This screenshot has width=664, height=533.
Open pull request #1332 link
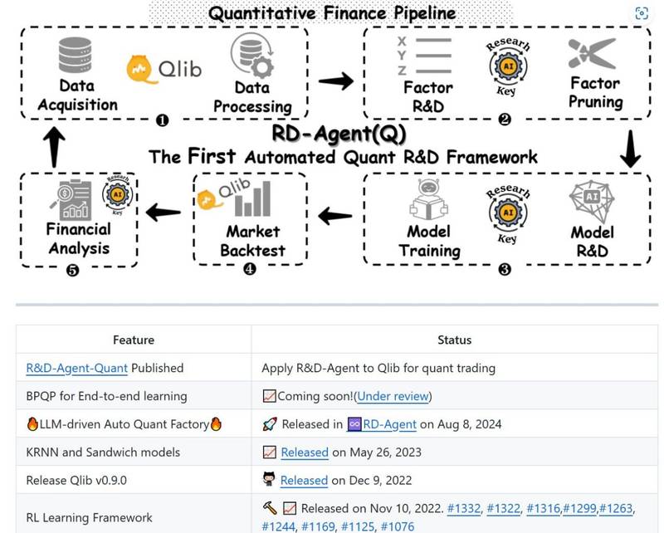464,508
